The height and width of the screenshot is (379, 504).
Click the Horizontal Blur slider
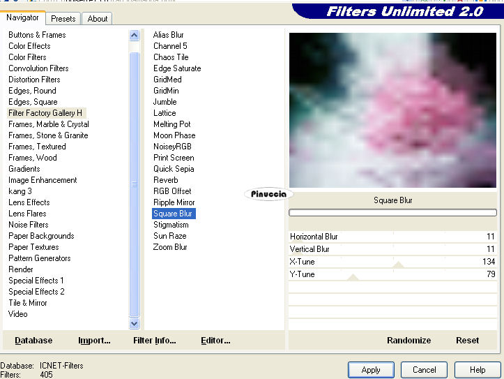tap(392, 237)
